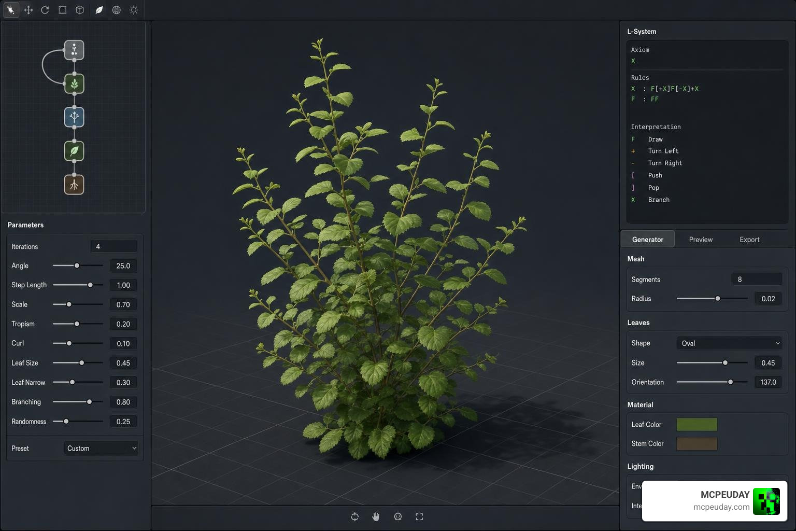
Task: Select the arrow pointer tool
Action: (x=10, y=10)
